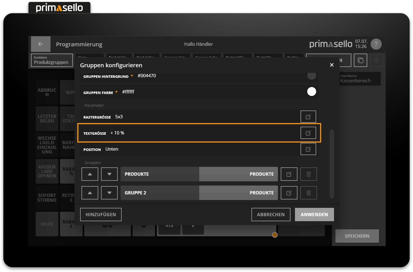The height and width of the screenshot is (272, 413).
Task: Select the LETZTER BELEG function tile
Action: [47, 119]
